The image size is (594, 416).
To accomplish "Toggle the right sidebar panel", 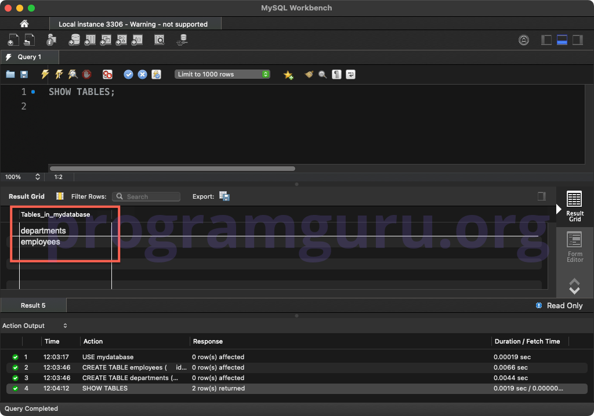I will (x=577, y=40).
